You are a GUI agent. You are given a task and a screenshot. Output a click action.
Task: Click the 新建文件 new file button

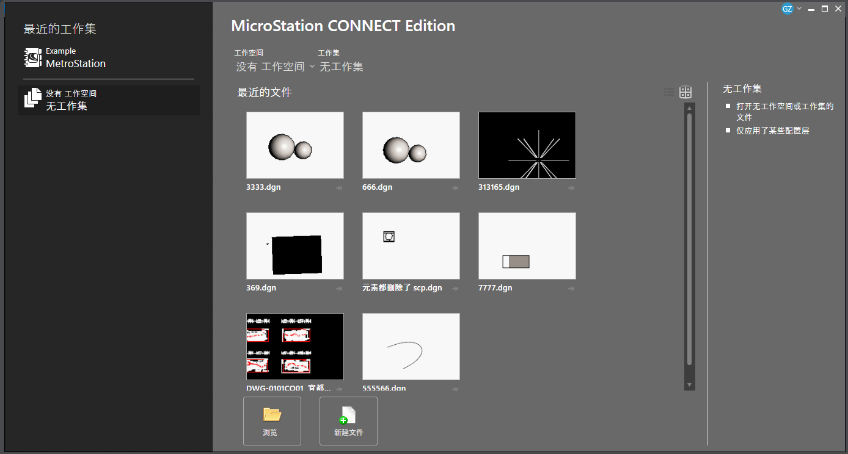pyautogui.click(x=348, y=421)
